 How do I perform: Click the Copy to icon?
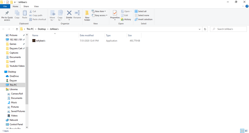point(60,13)
